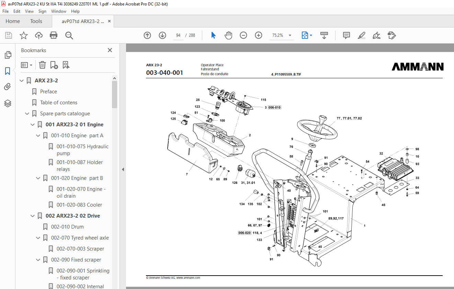The height and width of the screenshot is (289, 454).
Task: Open the zoom level 75.2% dropdown
Action: pyautogui.click(x=290, y=35)
